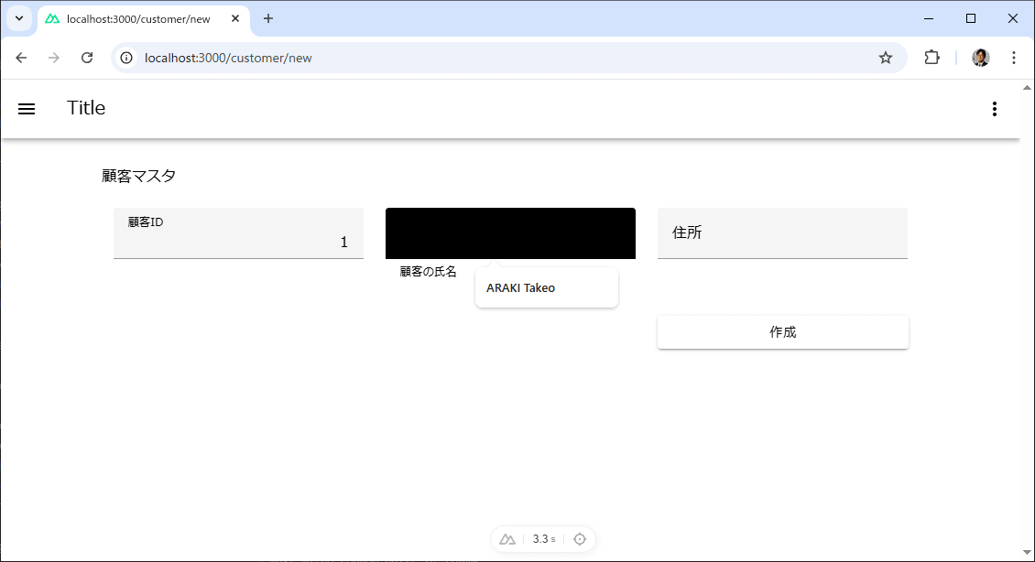Focus the 住所 input field
The image size is (1035, 562).
tap(782, 233)
